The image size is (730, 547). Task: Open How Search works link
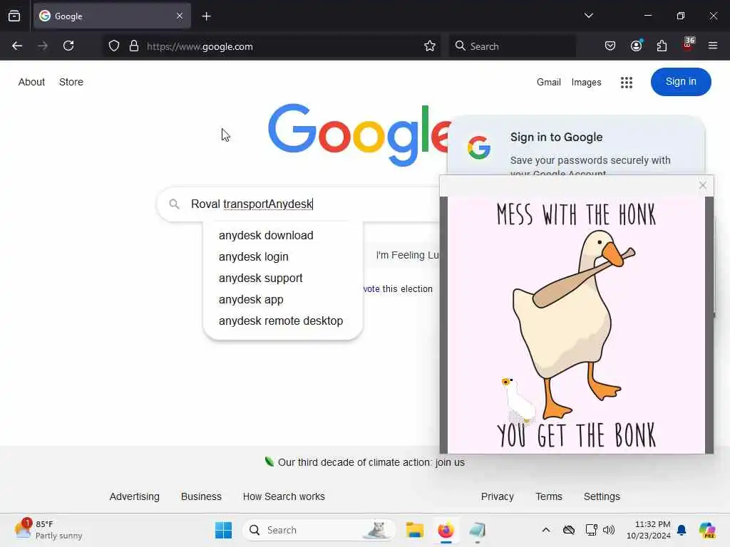[x=284, y=496]
